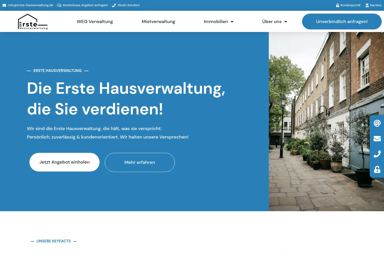
Task: Open WEG Verwaltung menu item
Action: (x=95, y=22)
